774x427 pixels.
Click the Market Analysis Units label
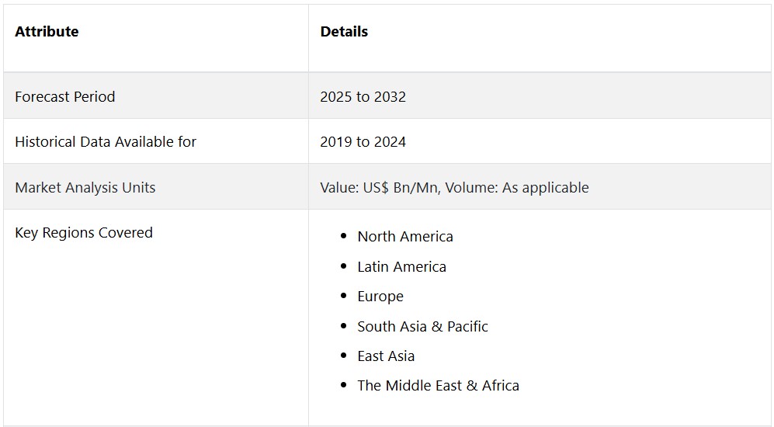click(85, 188)
